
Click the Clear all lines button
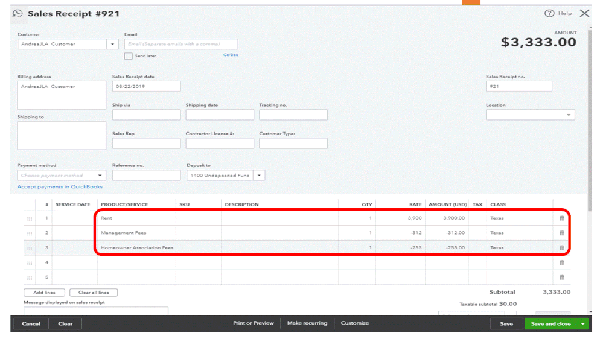coord(94,293)
